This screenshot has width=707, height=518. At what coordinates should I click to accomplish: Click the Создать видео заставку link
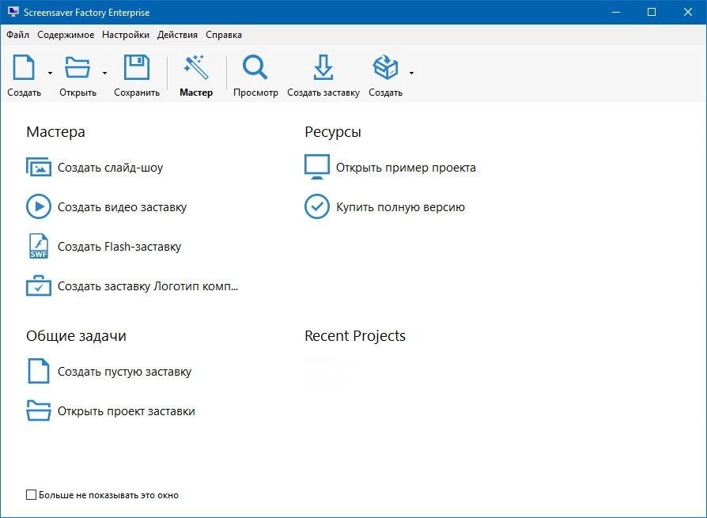[123, 207]
